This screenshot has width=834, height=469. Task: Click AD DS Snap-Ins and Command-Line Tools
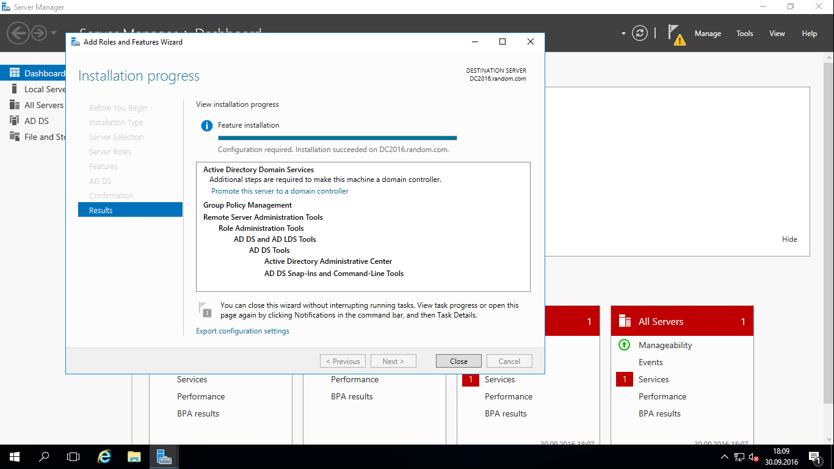point(334,274)
